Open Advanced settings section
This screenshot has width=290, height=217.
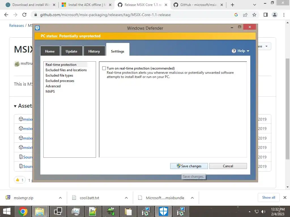click(53, 86)
